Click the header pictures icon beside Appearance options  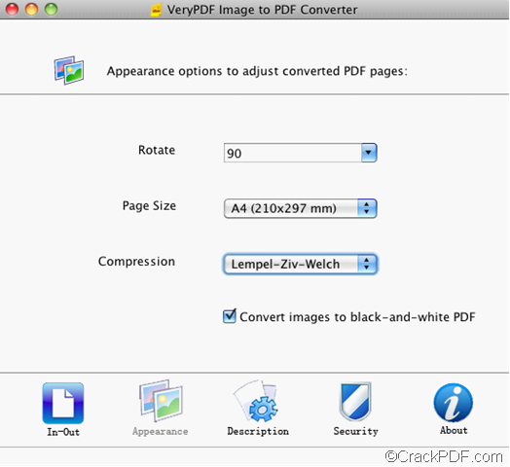coord(69,70)
